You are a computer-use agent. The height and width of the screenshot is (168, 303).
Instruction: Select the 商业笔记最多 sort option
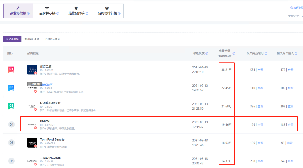(x=32, y=39)
